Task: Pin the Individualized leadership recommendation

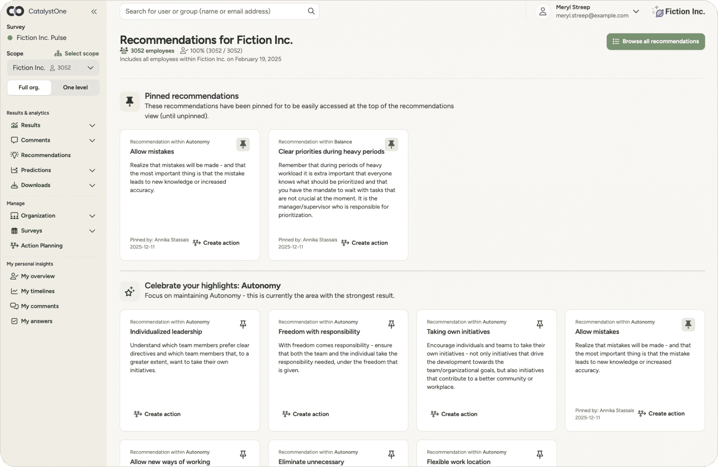Action: tap(243, 324)
